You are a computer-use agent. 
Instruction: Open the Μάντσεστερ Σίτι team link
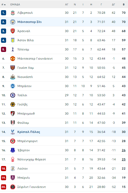click(30, 22)
